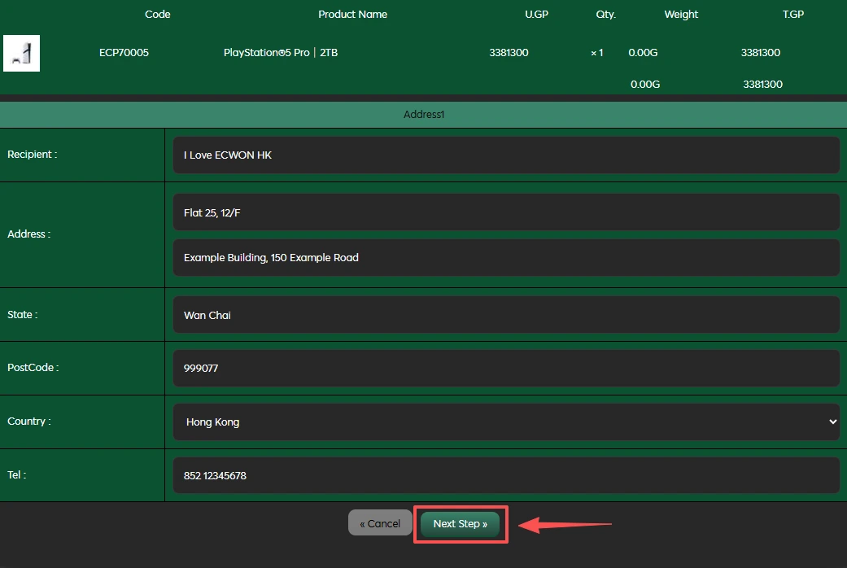Click the PlayStation 5 Pro product thumbnail
This screenshot has width=847, height=568.
[x=21, y=54]
